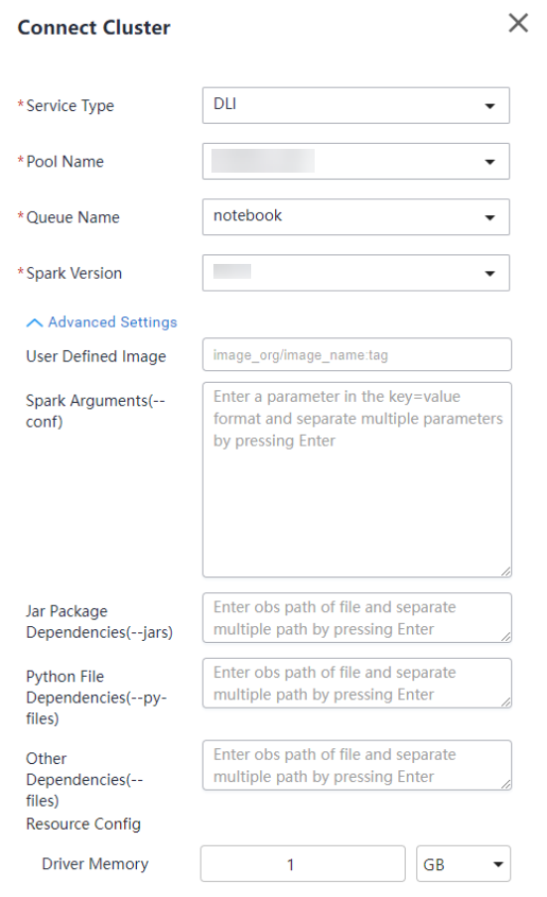The image size is (547, 897).
Task: Click the Advanced Settings chevron up icon
Action: (x=35, y=322)
